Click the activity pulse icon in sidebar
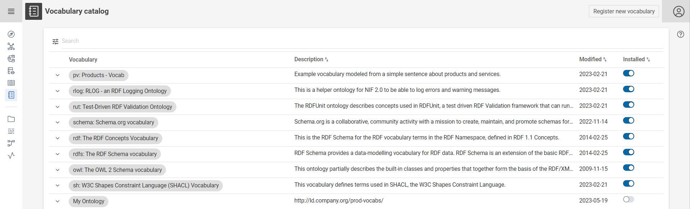Viewport: 690px width, 209px height. [x=11, y=155]
